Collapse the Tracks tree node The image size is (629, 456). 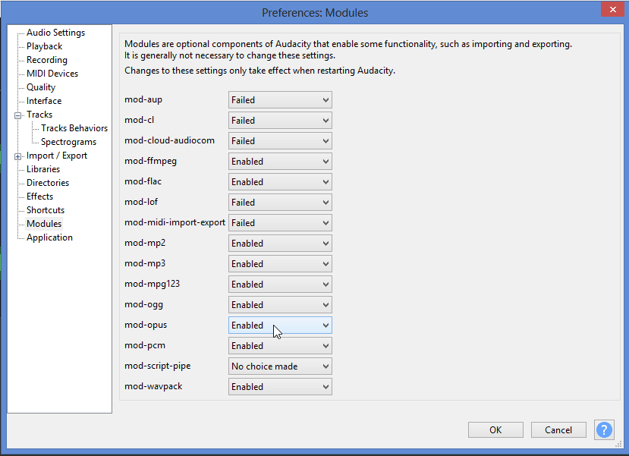[17, 116]
